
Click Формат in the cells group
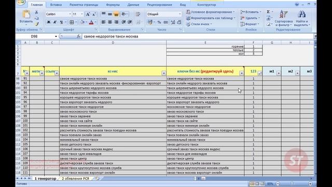250,24
